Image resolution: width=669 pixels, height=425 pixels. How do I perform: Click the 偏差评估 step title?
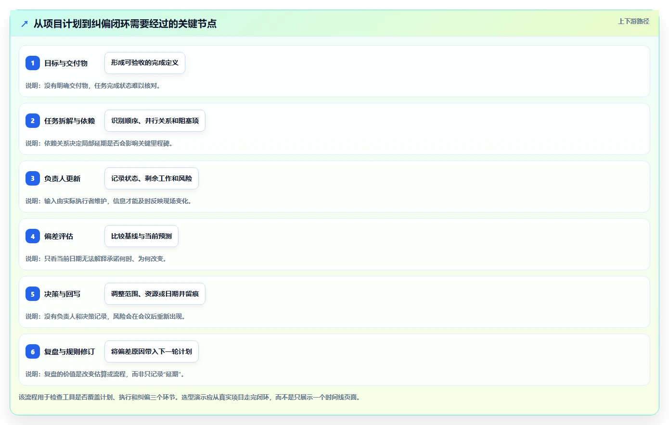point(59,236)
